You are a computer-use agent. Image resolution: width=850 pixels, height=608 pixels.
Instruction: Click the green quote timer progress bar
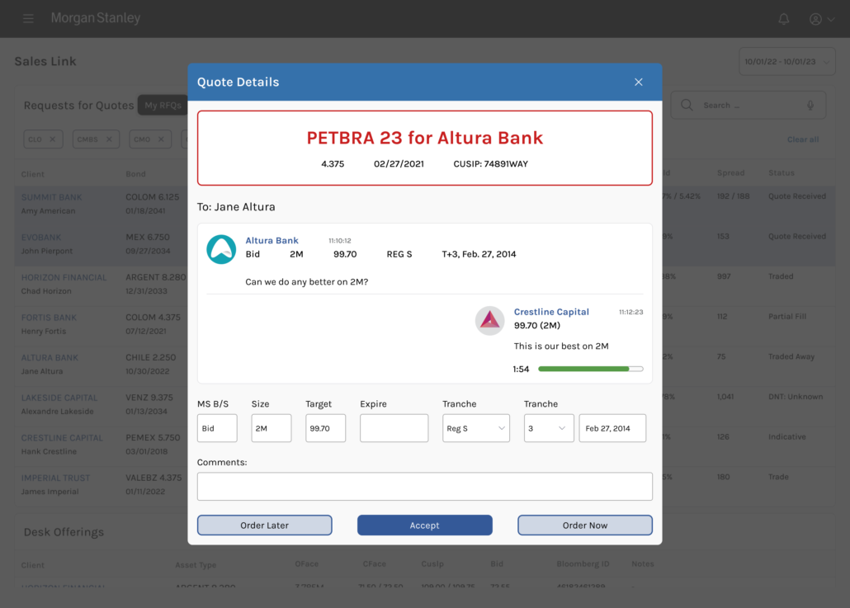coord(590,369)
